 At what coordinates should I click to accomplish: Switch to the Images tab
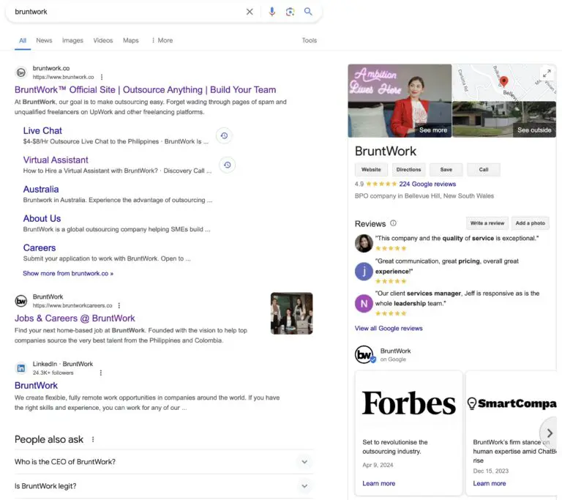coord(72,40)
